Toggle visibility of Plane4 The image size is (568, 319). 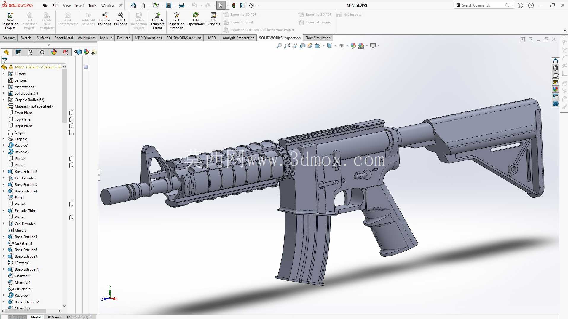(71, 204)
